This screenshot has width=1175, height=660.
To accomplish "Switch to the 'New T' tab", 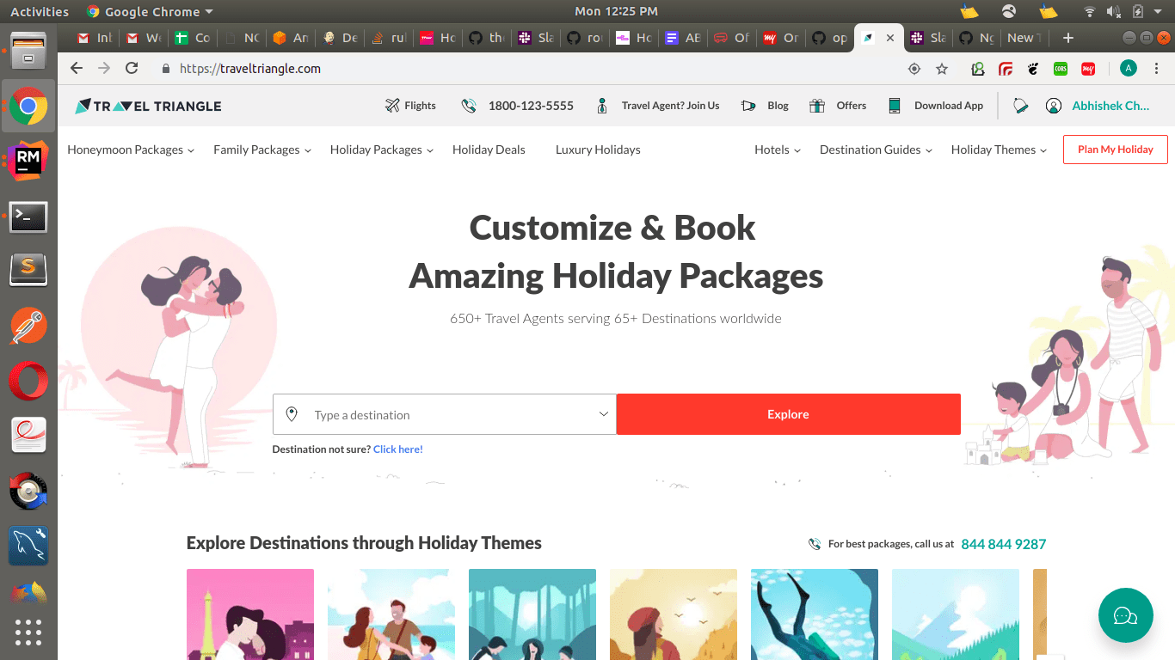I will tap(1024, 38).
